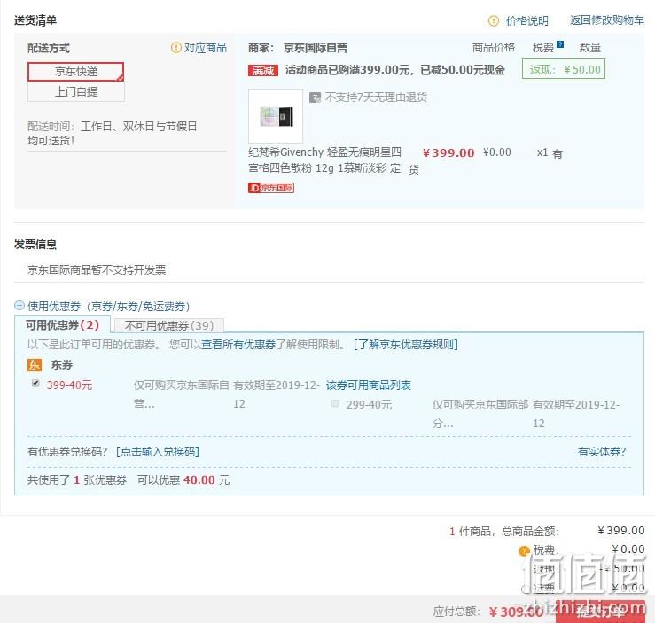Click the Givenchy product name text

[325, 160]
